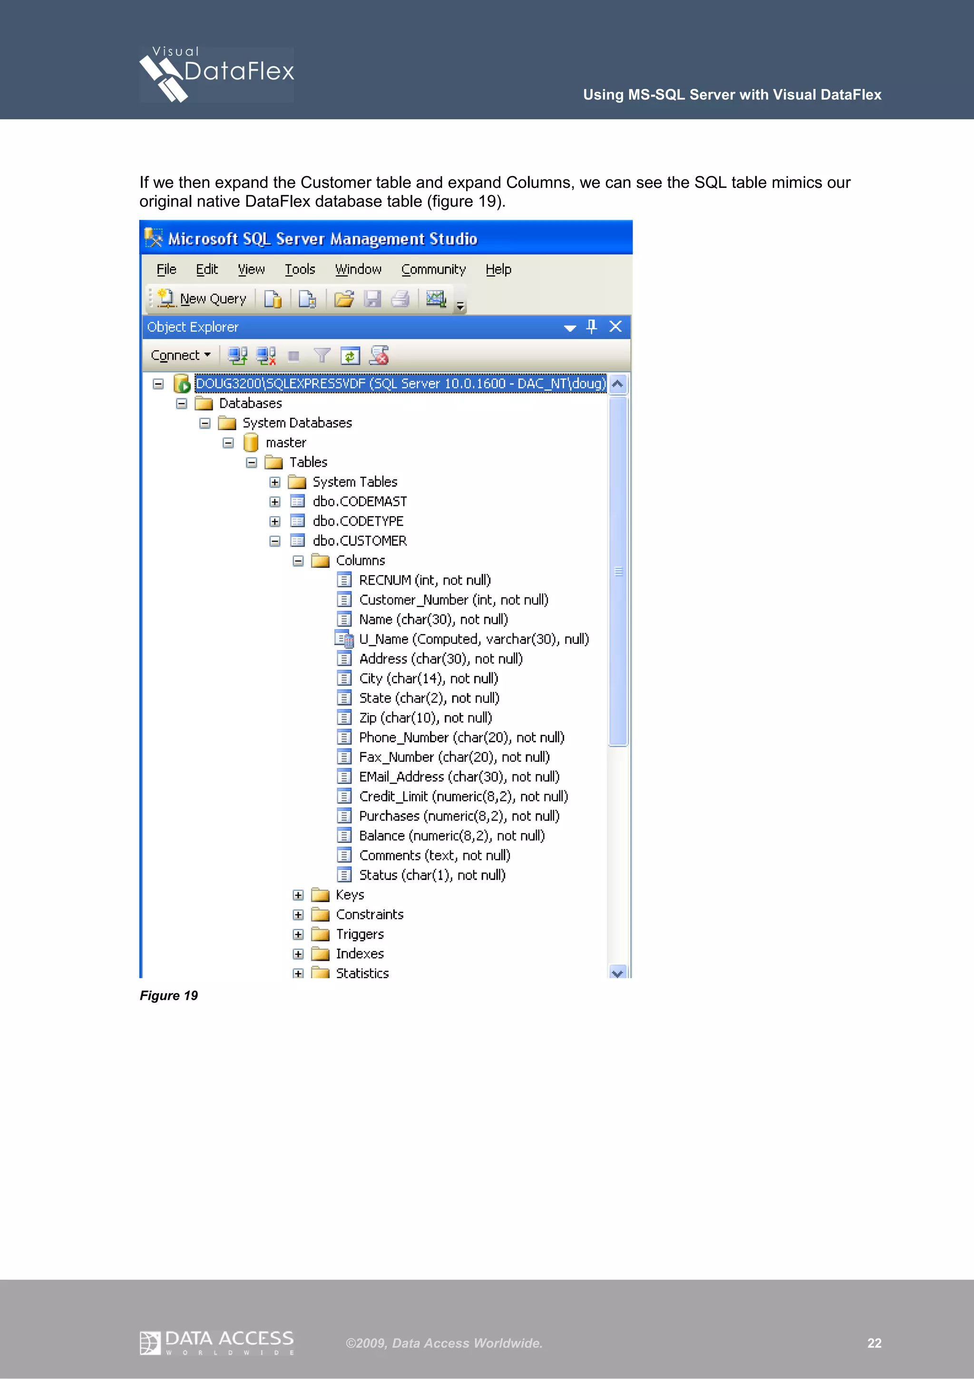Select the Zip (char(10)) column
This screenshot has width=974, height=1379.
[426, 718]
